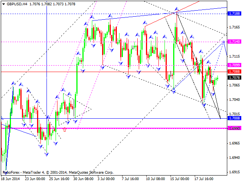242x182 pixels.
Task: Select the square anchor at the 15 Jul low
Action: 174,89
